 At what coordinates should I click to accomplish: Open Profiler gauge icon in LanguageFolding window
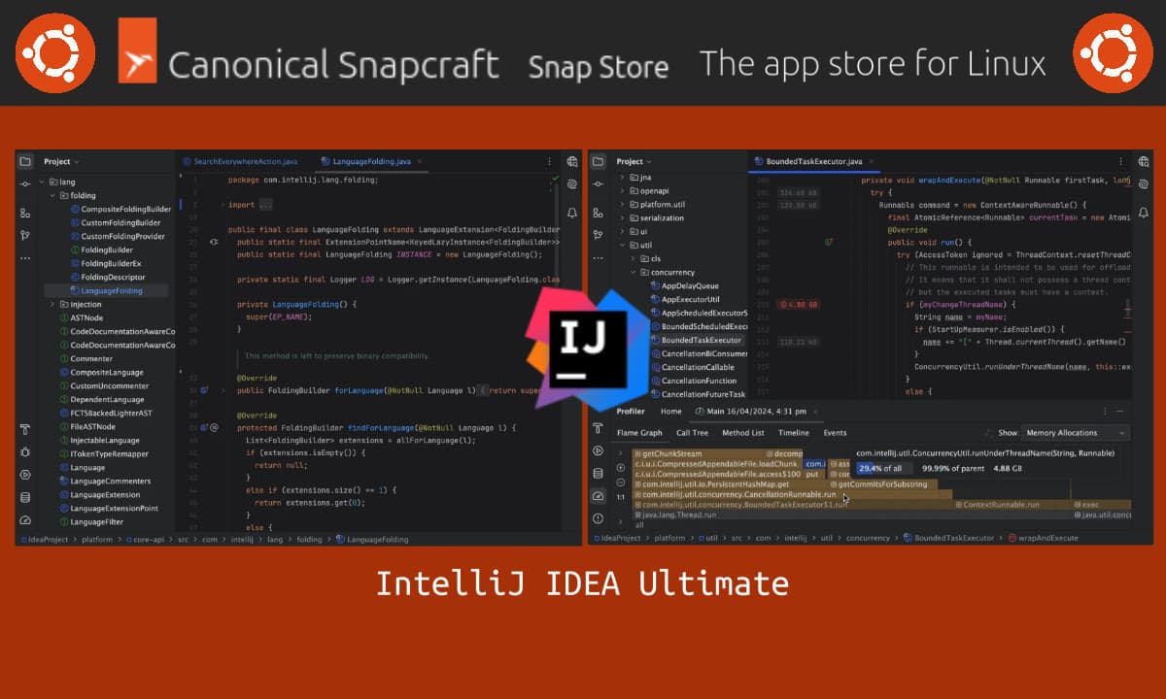tap(25, 520)
